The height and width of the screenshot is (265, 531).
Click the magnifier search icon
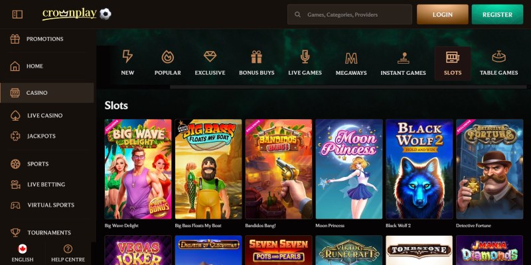(297, 15)
